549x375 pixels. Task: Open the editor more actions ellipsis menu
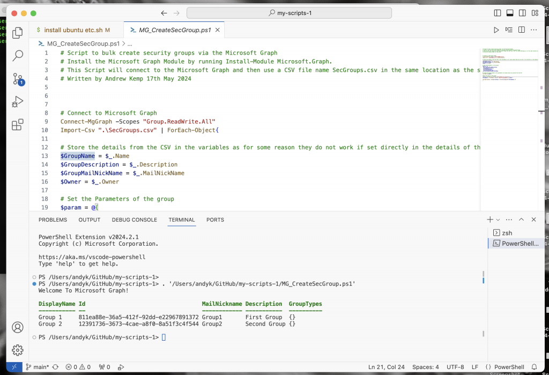pos(533,30)
